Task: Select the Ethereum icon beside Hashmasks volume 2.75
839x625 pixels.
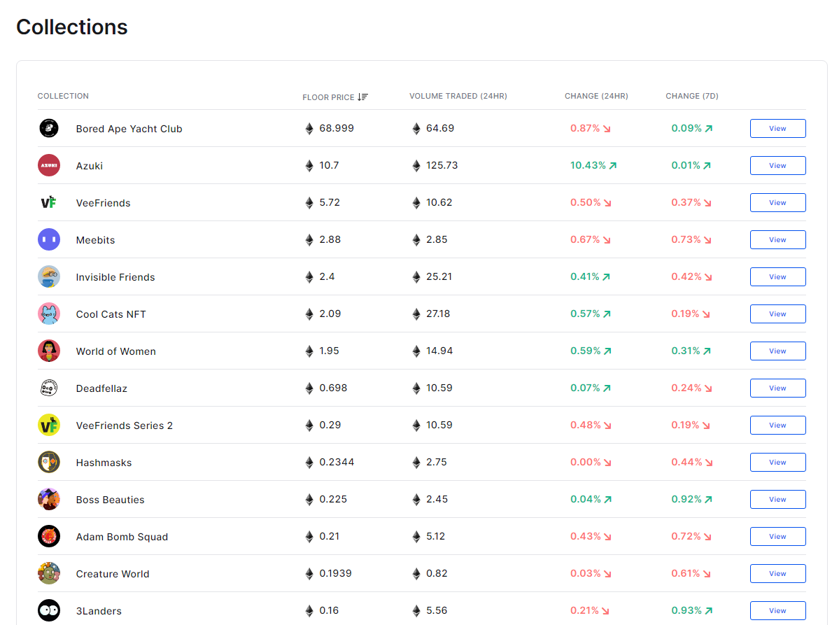Action: click(x=416, y=463)
